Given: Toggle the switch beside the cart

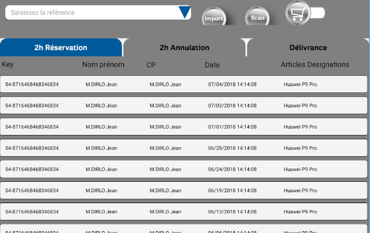Looking at the screenshot, I should pyautogui.click(x=317, y=13).
